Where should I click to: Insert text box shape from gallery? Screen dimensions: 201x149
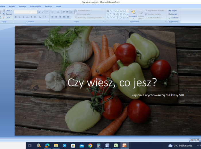click(108, 11)
